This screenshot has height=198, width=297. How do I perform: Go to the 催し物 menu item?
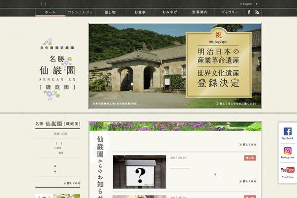(x=110, y=12)
